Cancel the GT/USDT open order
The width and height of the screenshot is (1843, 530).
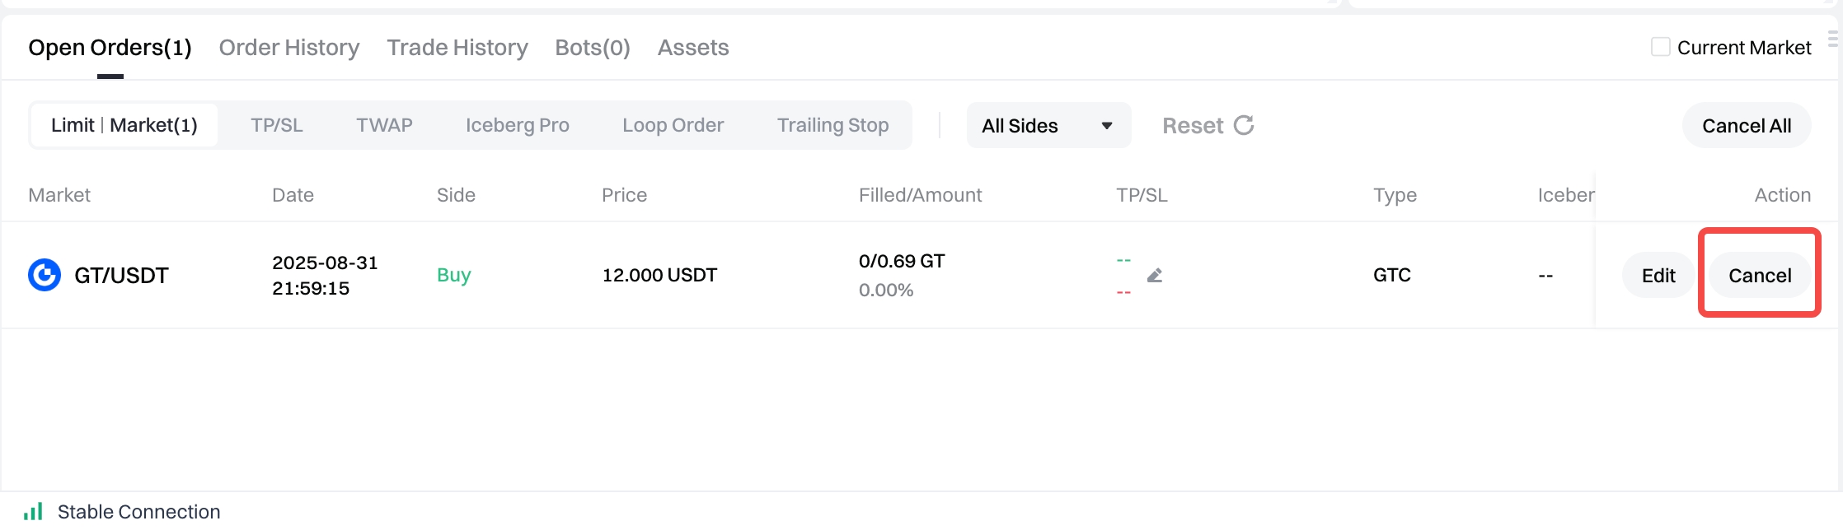pyautogui.click(x=1760, y=276)
